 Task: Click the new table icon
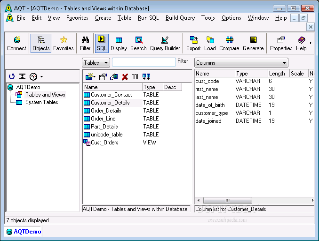(x=89, y=77)
